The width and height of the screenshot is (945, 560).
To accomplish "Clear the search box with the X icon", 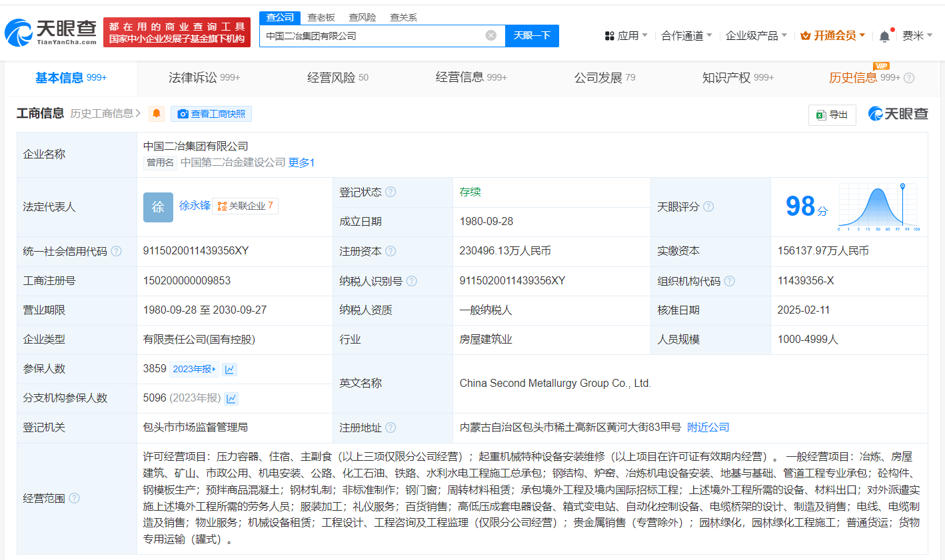I will [x=491, y=35].
